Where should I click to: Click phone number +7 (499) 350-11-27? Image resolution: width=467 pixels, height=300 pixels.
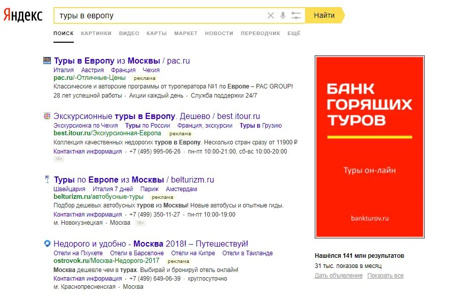[155, 215]
